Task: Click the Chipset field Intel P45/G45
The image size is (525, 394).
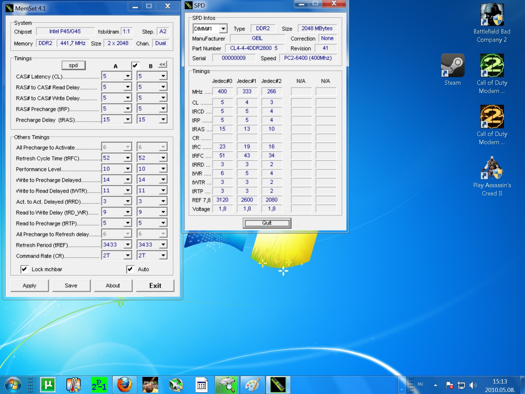Action: [x=65, y=32]
